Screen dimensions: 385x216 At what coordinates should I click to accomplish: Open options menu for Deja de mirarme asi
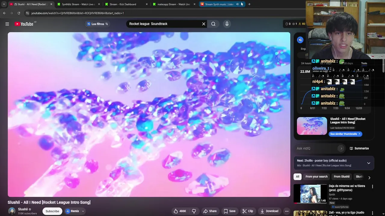(372, 187)
